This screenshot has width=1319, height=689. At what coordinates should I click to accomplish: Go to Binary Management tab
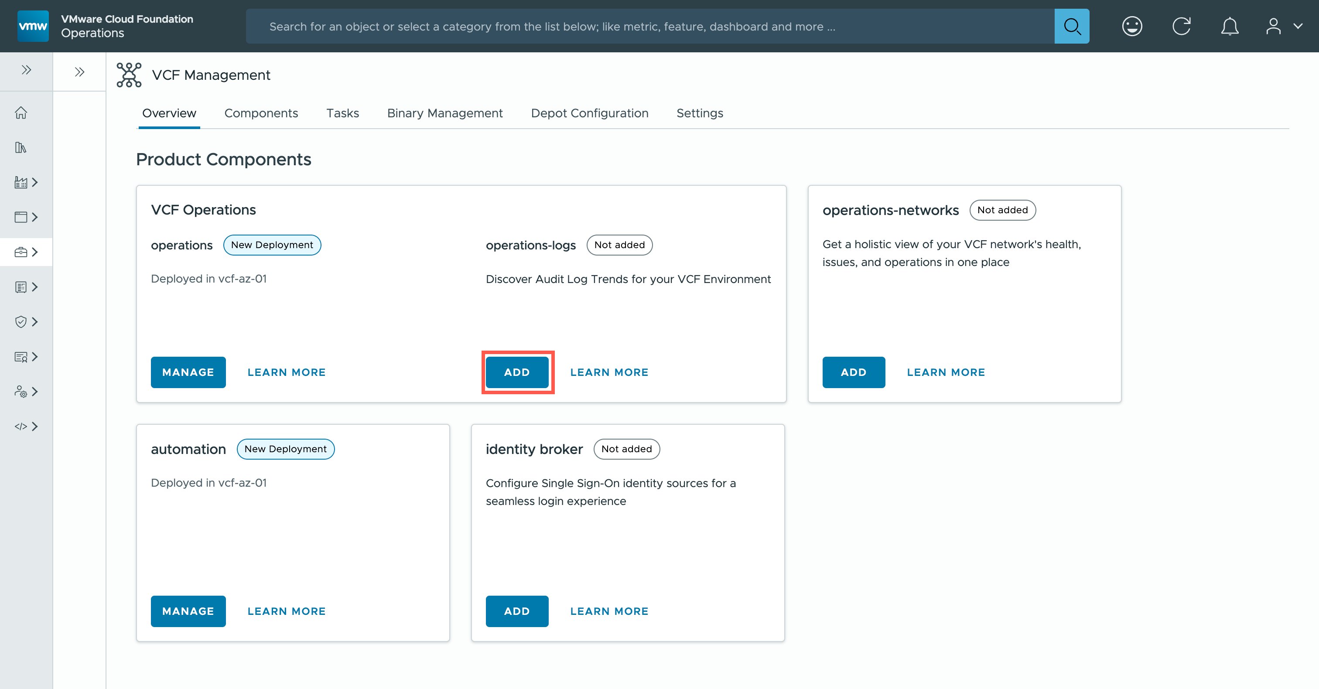click(444, 113)
